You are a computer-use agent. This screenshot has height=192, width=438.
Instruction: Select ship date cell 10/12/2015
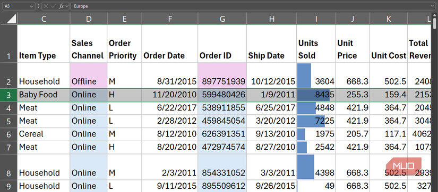click(x=272, y=76)
